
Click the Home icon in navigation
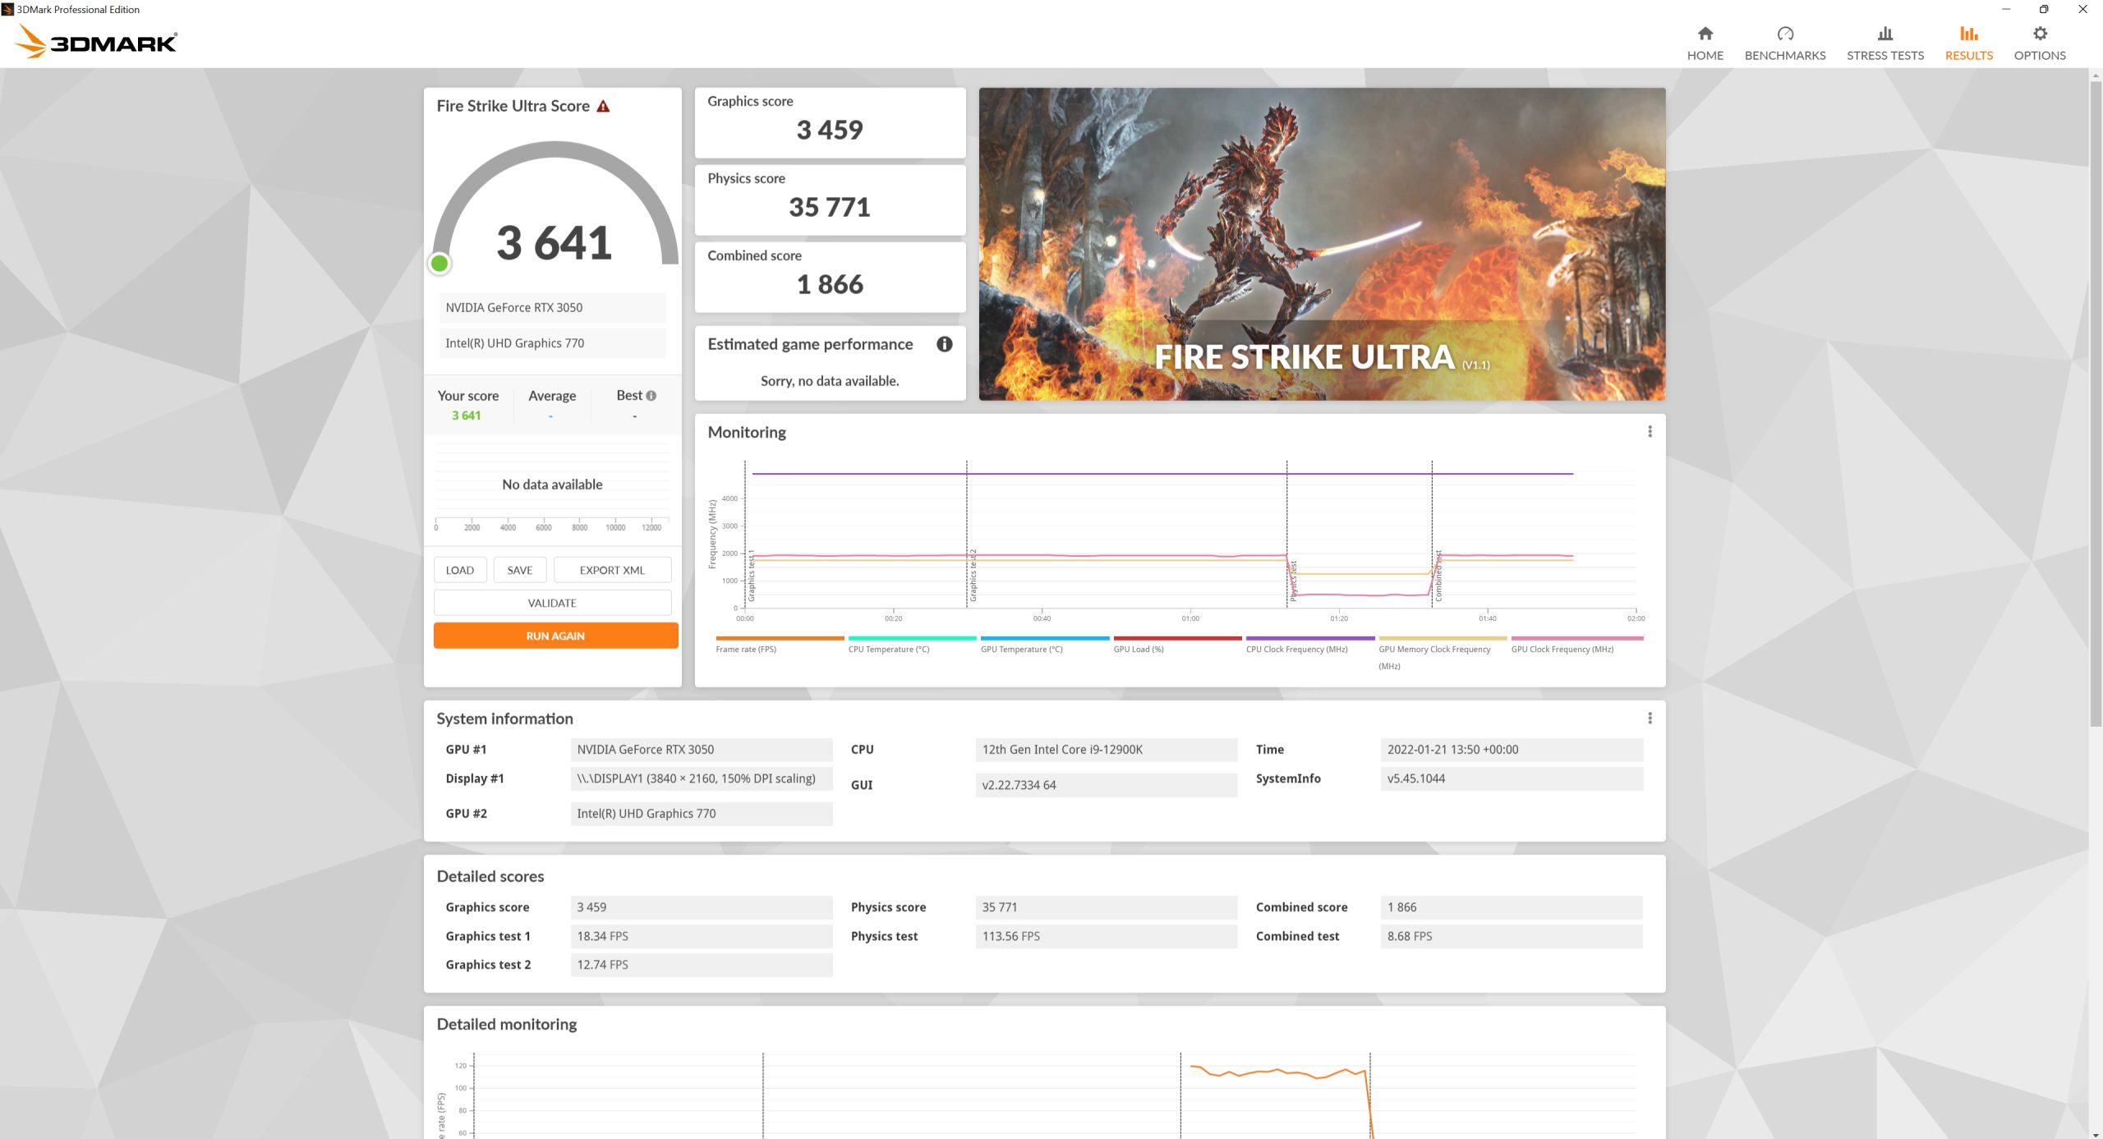(x=1705, y=34)
